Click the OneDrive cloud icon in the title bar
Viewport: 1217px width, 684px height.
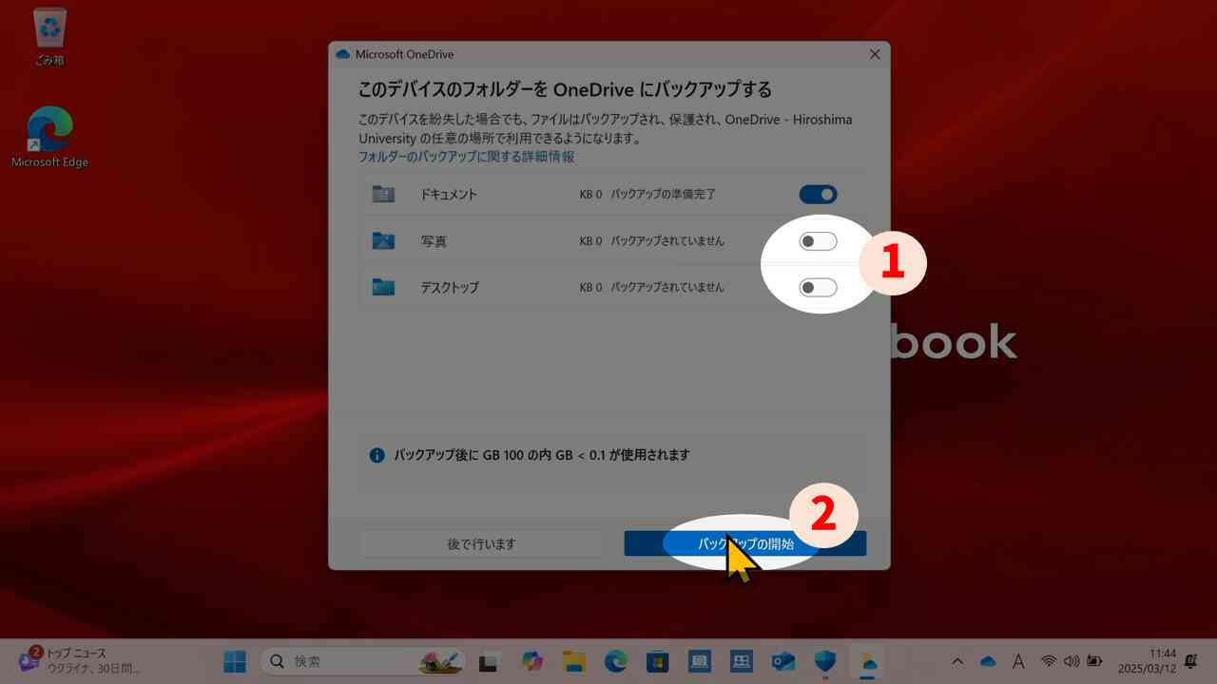pyautogui.click(x=342, y=54)
